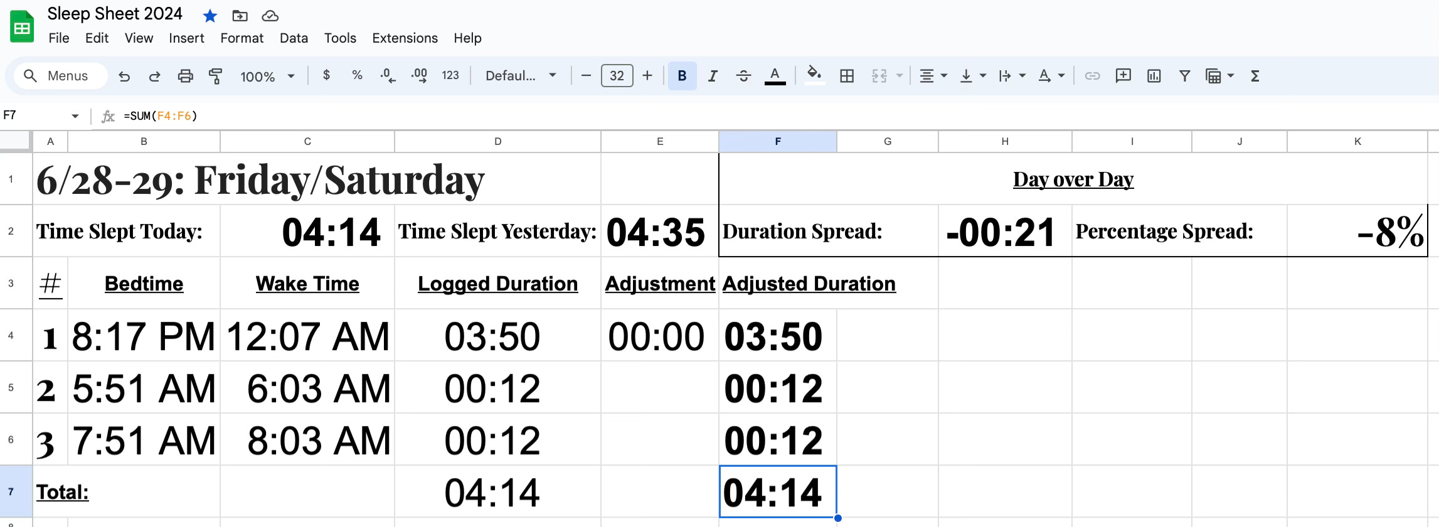Toggle italic formatting
Viewport: 1439px width, 527px height.
pos(713,76)
